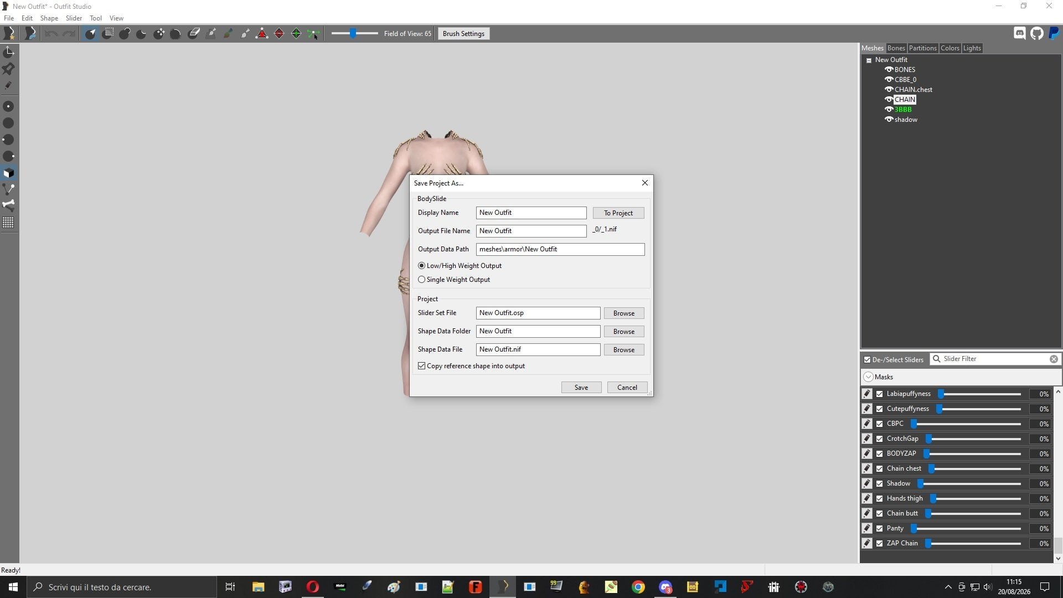
Task: Click the To Project button
Action: [618, 213]
